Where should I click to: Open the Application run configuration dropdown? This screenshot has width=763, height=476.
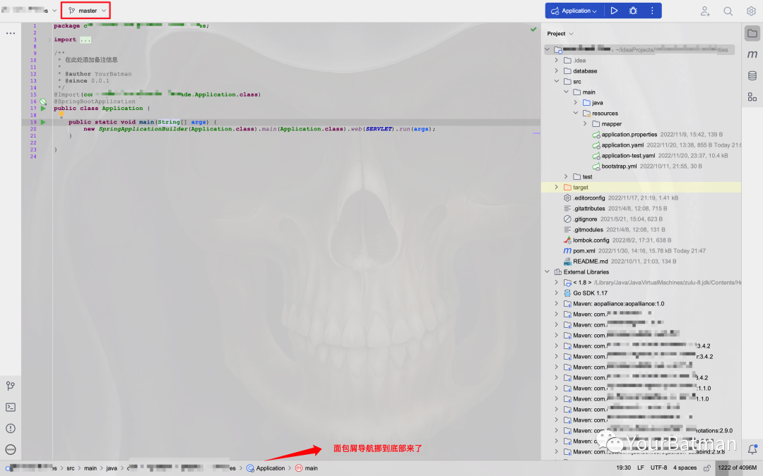[574, 11]
